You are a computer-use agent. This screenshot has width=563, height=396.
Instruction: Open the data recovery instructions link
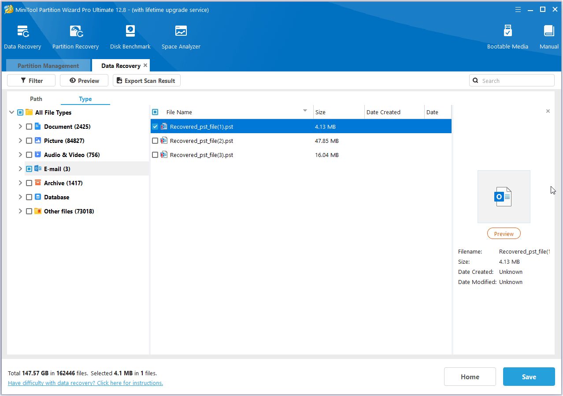pyautogui.click(x=85, y=383)
